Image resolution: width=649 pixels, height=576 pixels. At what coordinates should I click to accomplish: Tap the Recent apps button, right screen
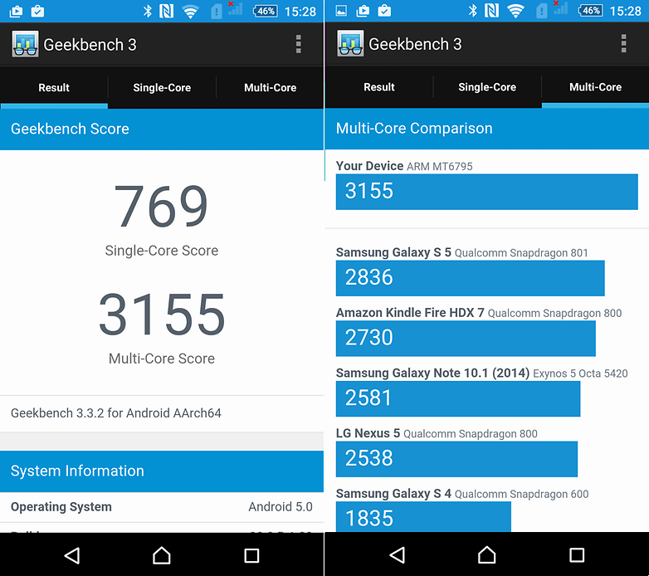[x=577, y=555]
